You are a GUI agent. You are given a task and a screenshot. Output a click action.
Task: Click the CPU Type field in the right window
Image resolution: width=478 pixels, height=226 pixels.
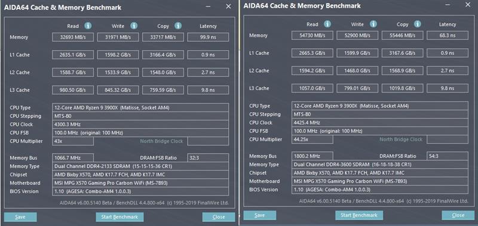[380, 106]
